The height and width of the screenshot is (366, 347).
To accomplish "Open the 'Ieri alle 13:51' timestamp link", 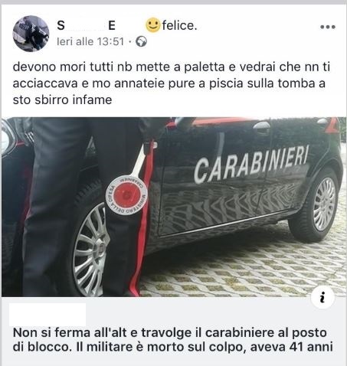I will coord(90,41).
